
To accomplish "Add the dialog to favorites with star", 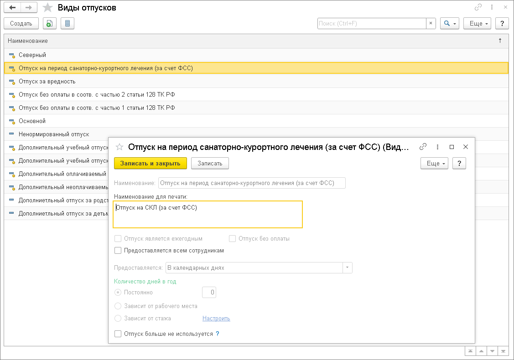I will tap(119, 147).
